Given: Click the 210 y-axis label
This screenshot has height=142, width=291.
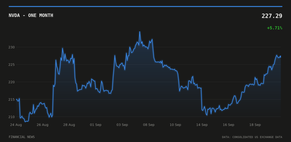Looking at the screenshot, I should 12,117.
